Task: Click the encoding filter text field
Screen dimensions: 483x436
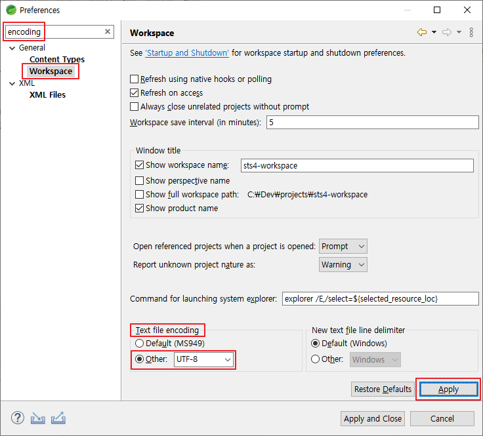Action: pyautogui.click(x=59, y=31)
